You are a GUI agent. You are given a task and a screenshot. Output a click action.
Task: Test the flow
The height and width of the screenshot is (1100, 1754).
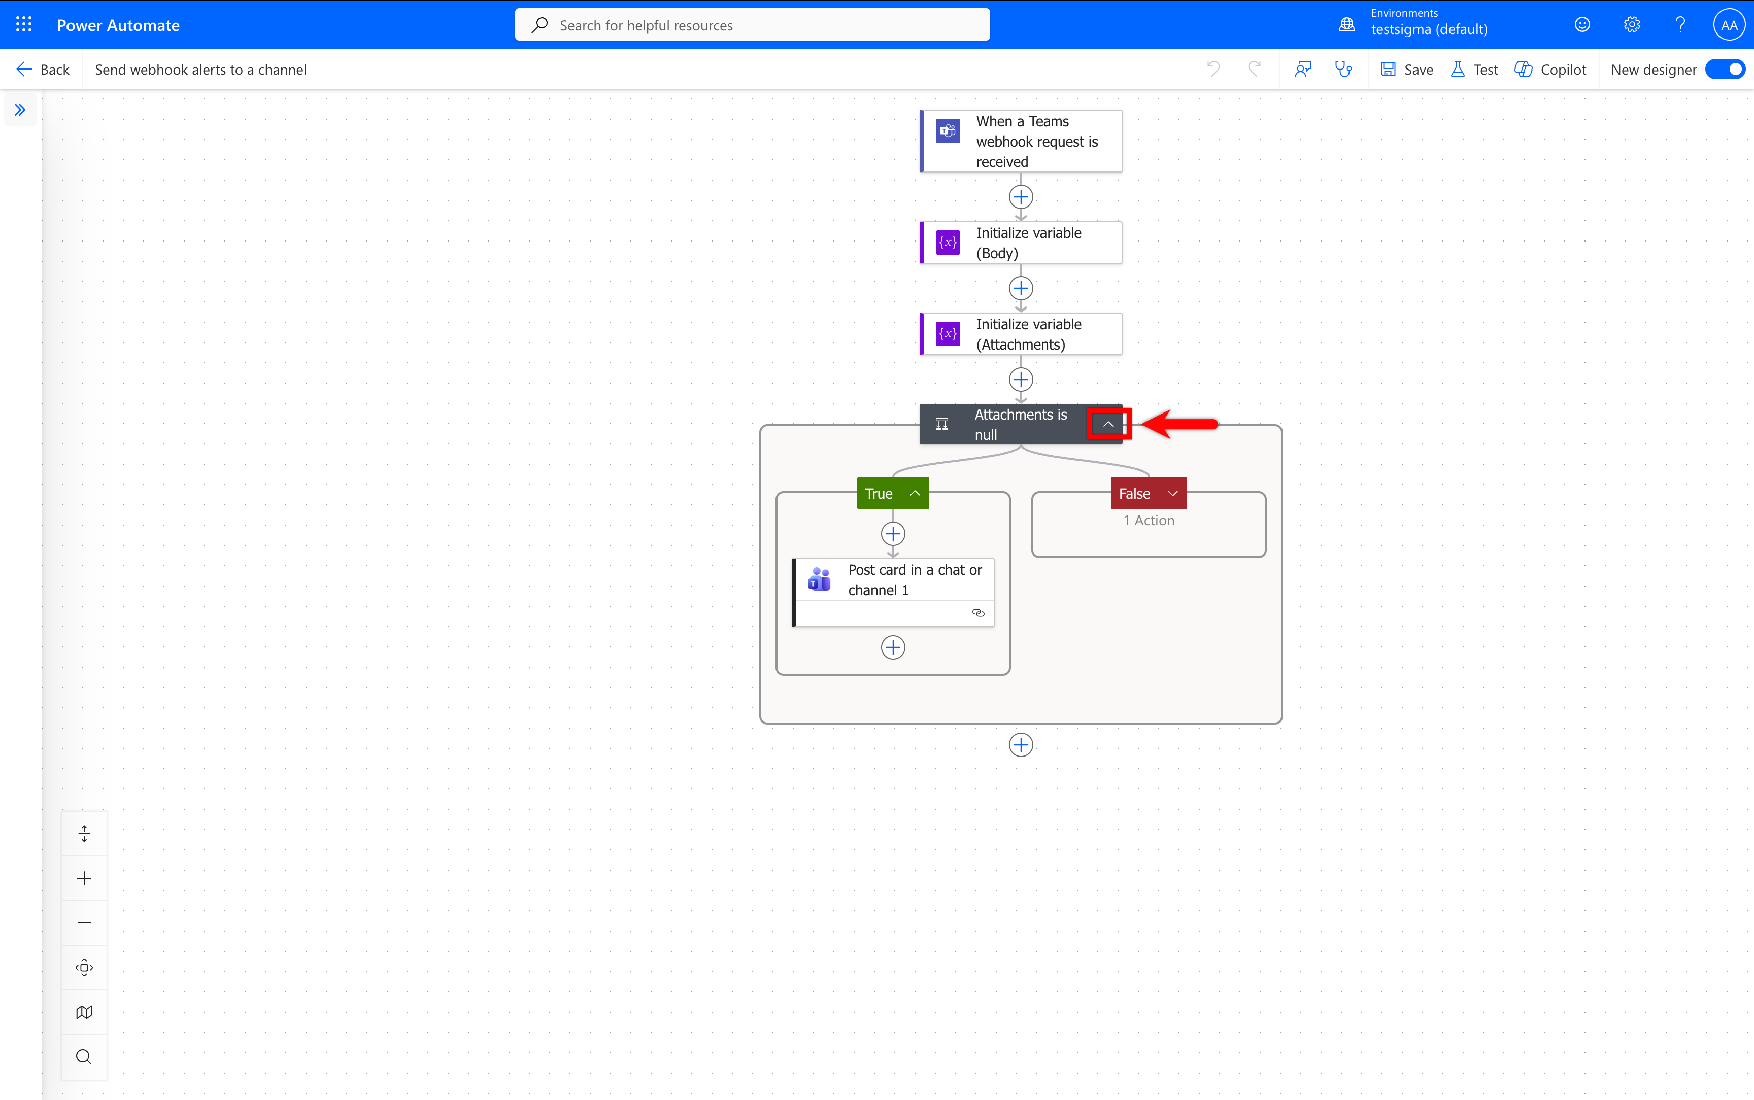[1474, 69]
